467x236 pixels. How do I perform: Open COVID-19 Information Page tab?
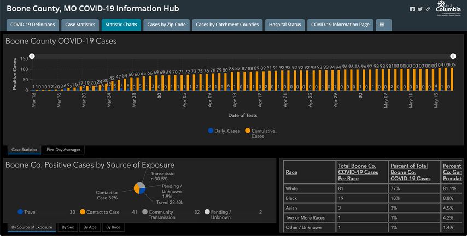point(340,25)
